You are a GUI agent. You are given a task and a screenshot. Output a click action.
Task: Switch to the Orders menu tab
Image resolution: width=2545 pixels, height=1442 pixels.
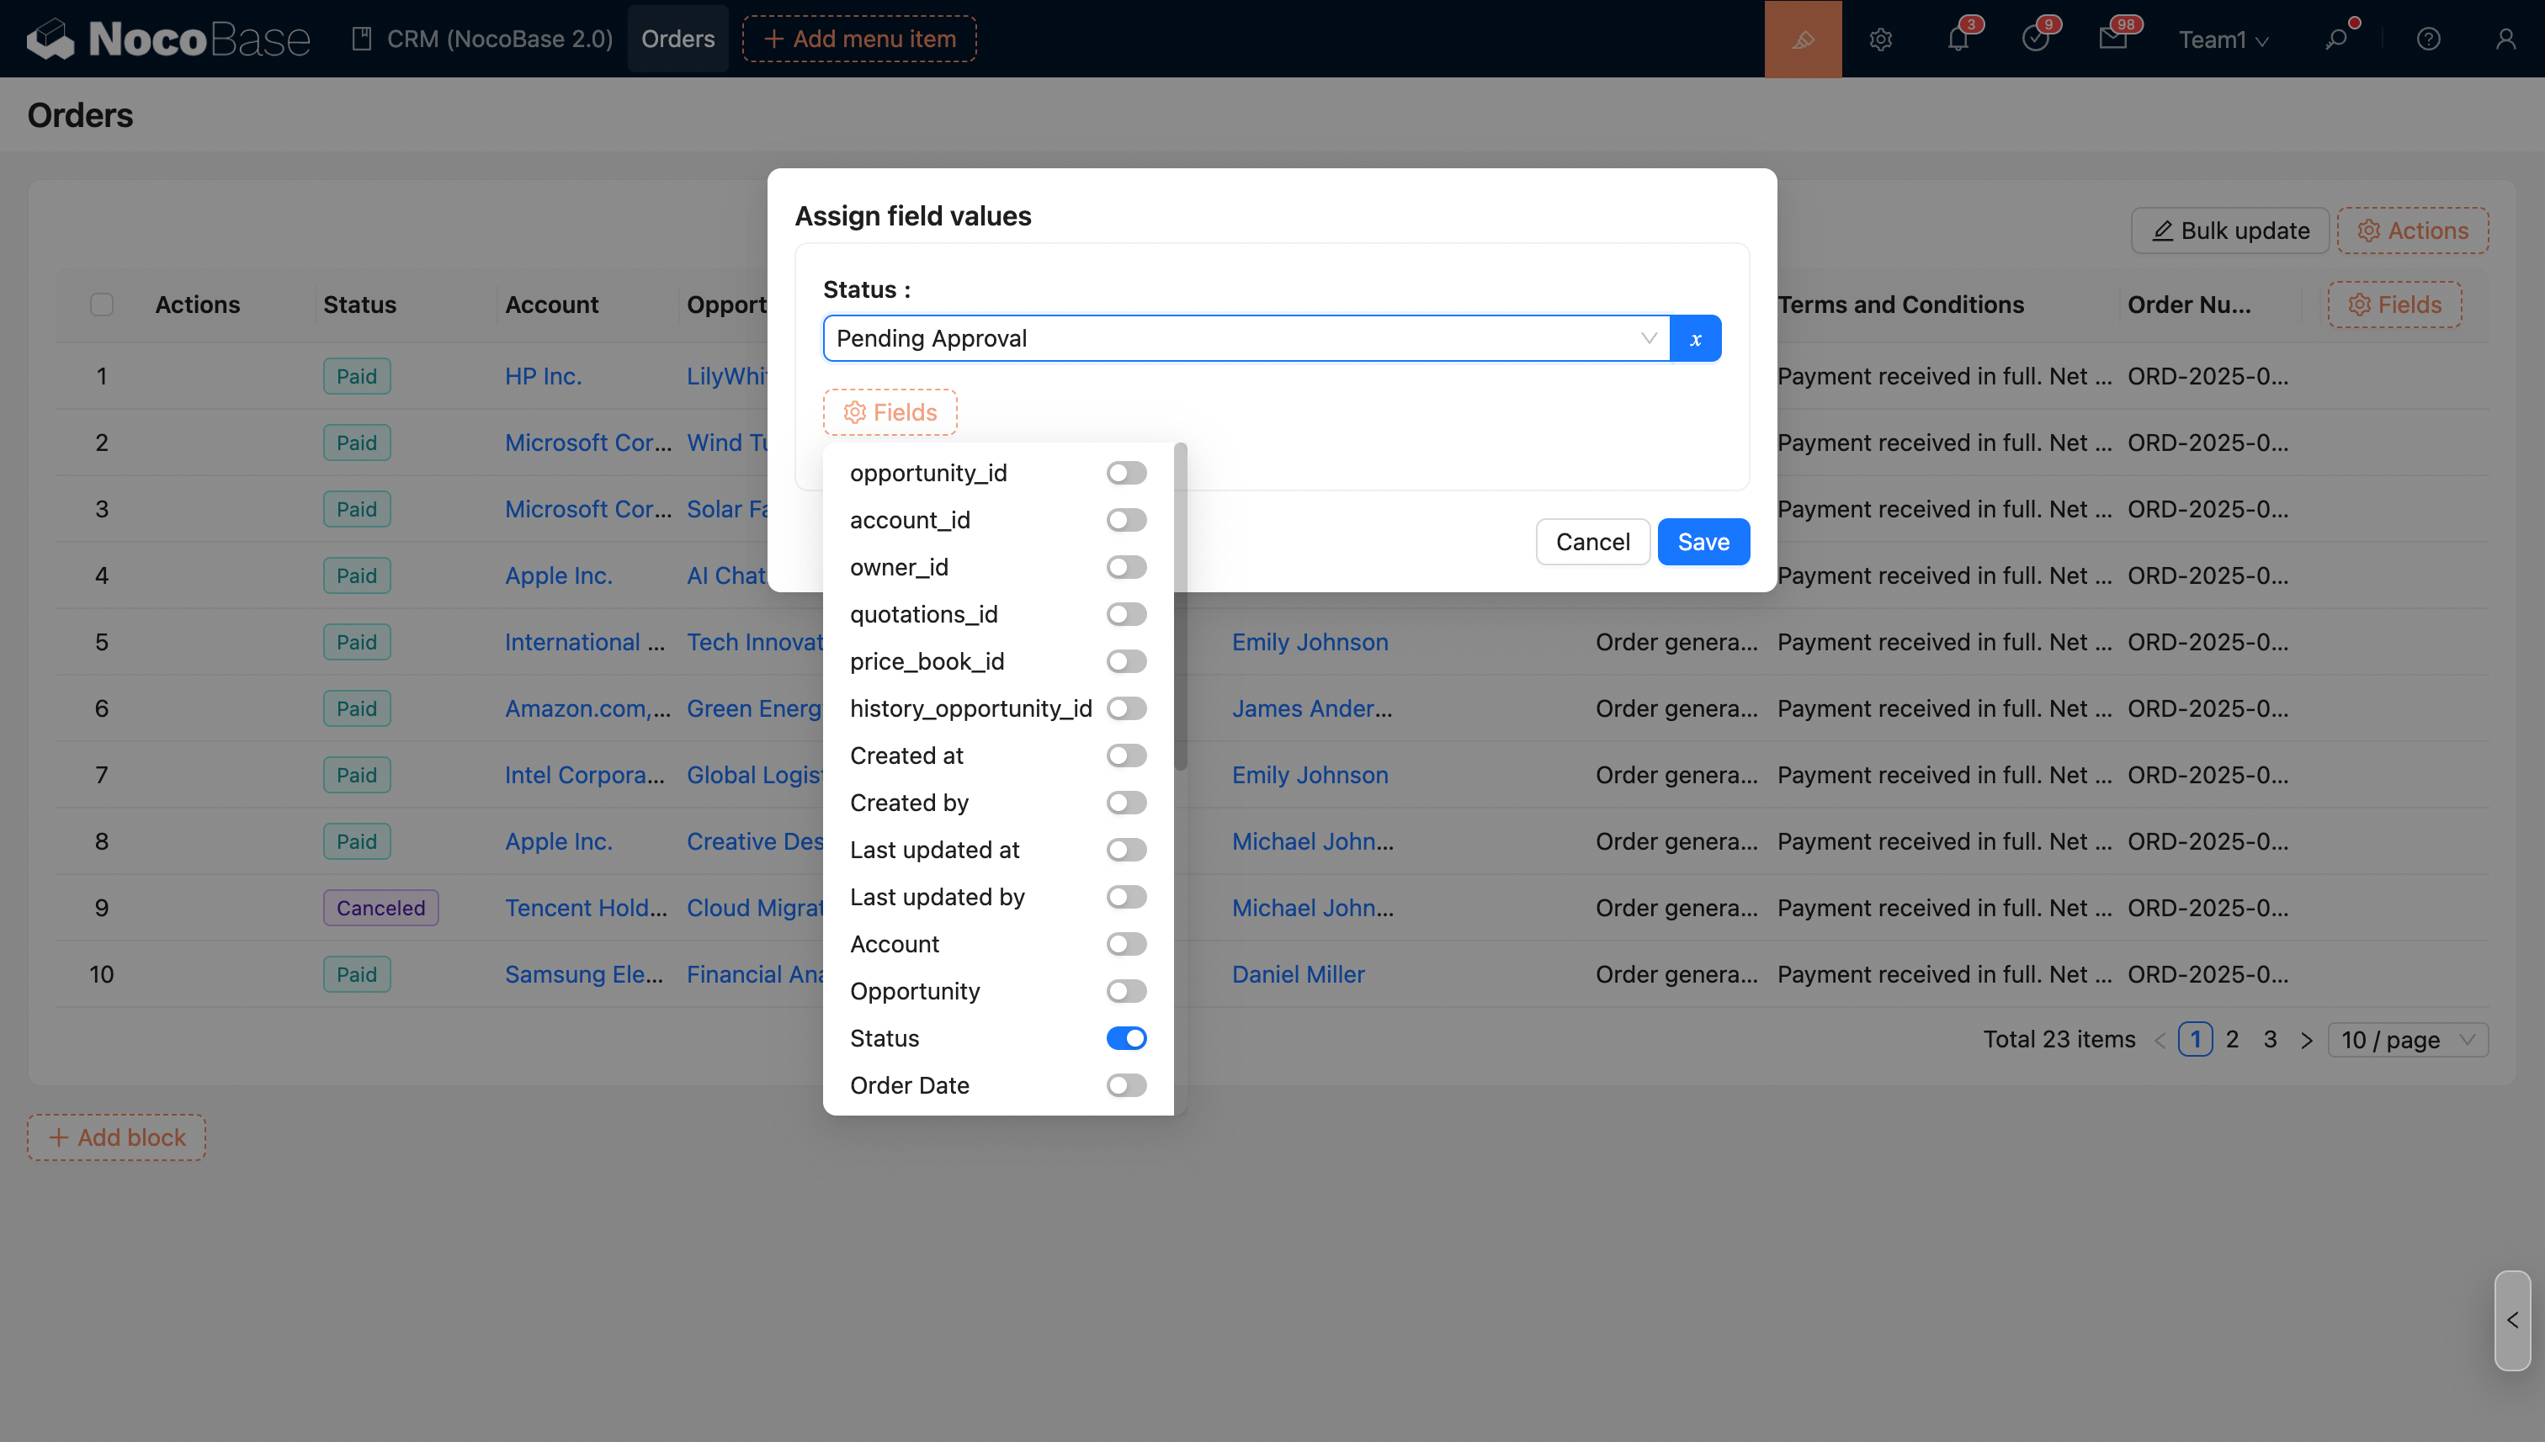(x=677, y=39)
